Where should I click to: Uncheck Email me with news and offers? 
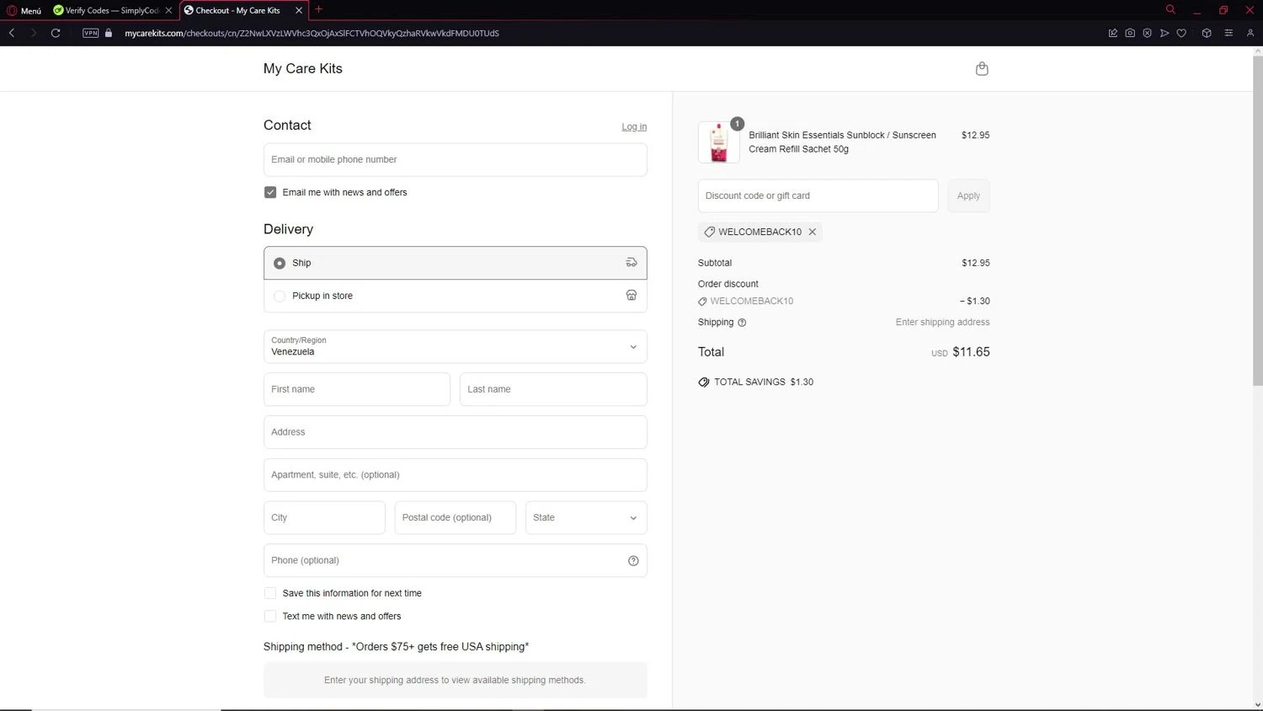tap(270, 192)
